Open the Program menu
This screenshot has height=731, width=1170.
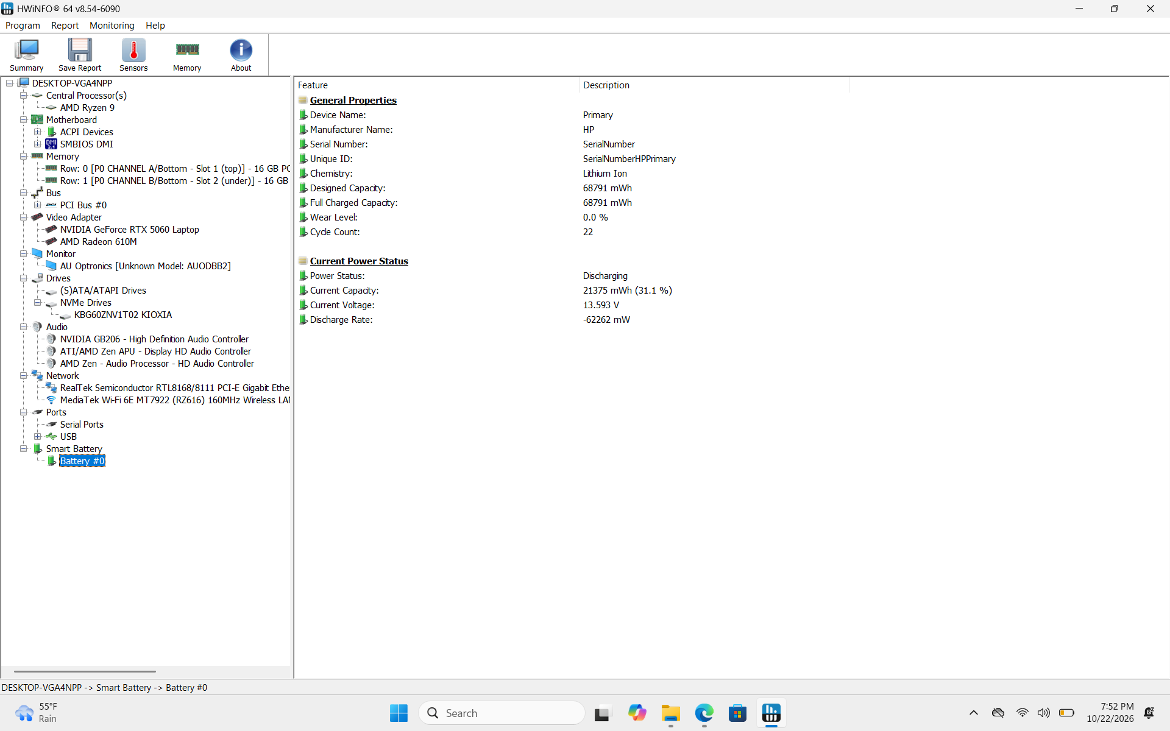[23, 26]
